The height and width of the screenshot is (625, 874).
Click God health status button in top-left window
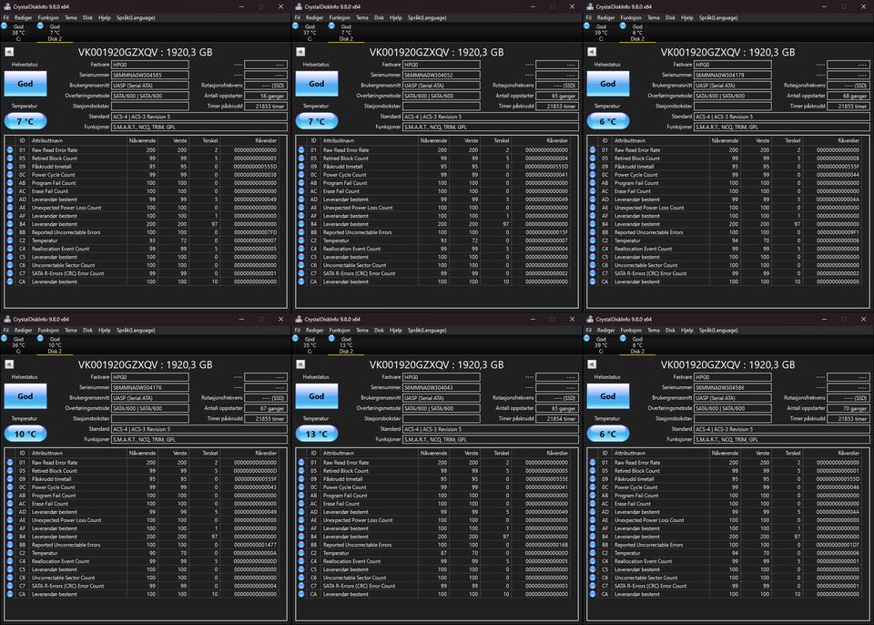pos(25,84)
